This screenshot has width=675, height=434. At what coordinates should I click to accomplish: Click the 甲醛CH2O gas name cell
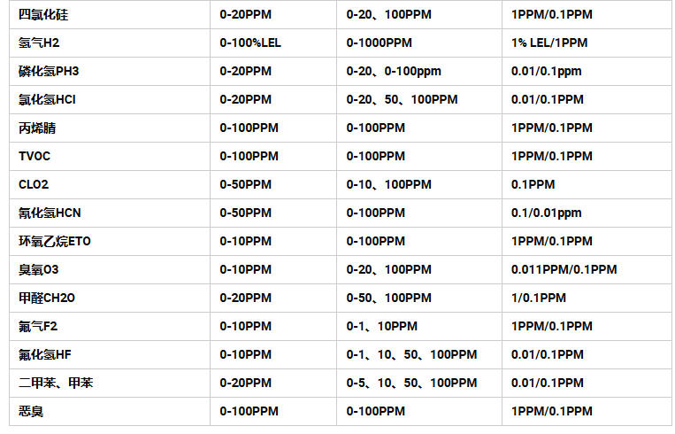[x=49, y=298]
